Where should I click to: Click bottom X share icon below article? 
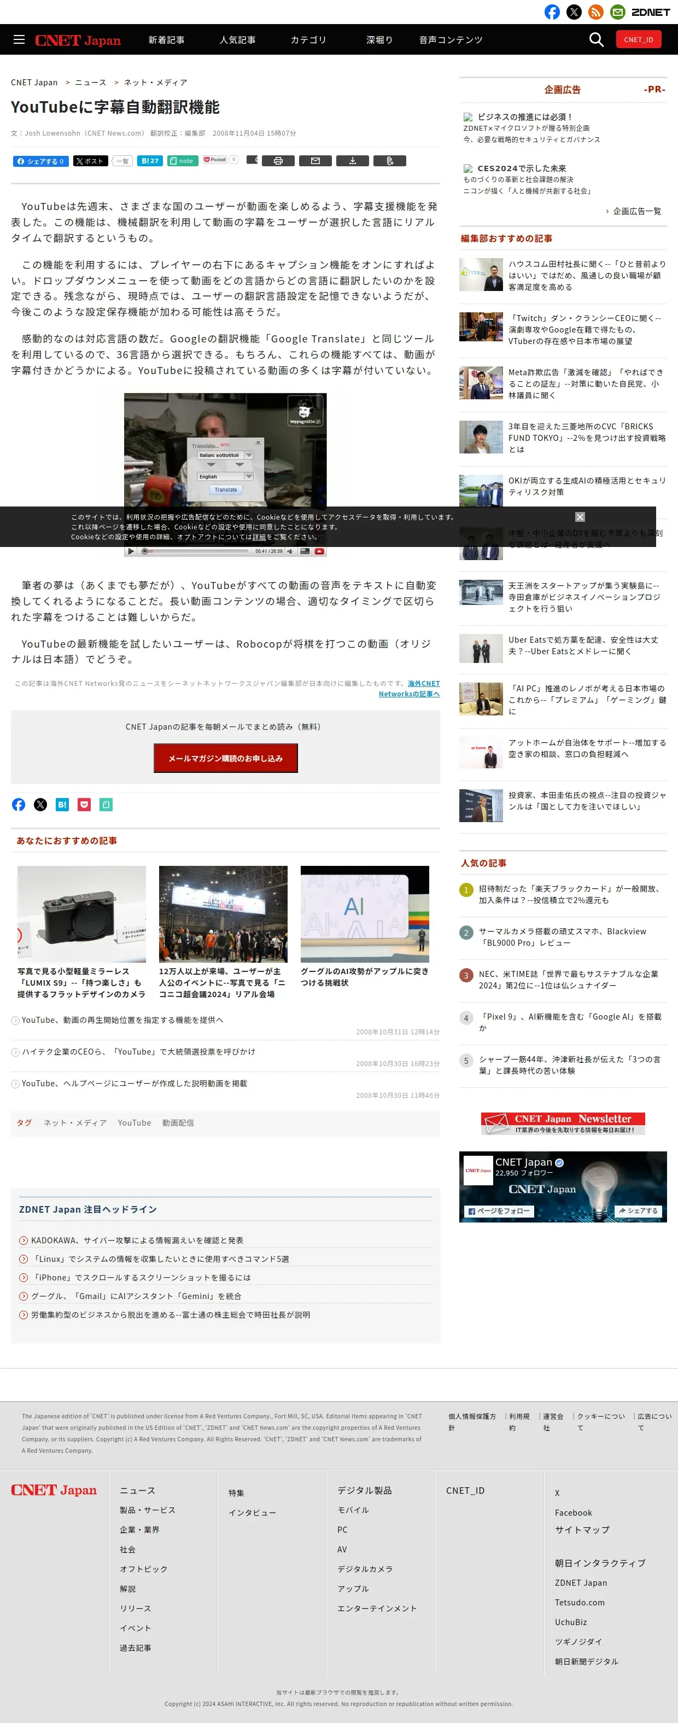click(x=41, y=805)
